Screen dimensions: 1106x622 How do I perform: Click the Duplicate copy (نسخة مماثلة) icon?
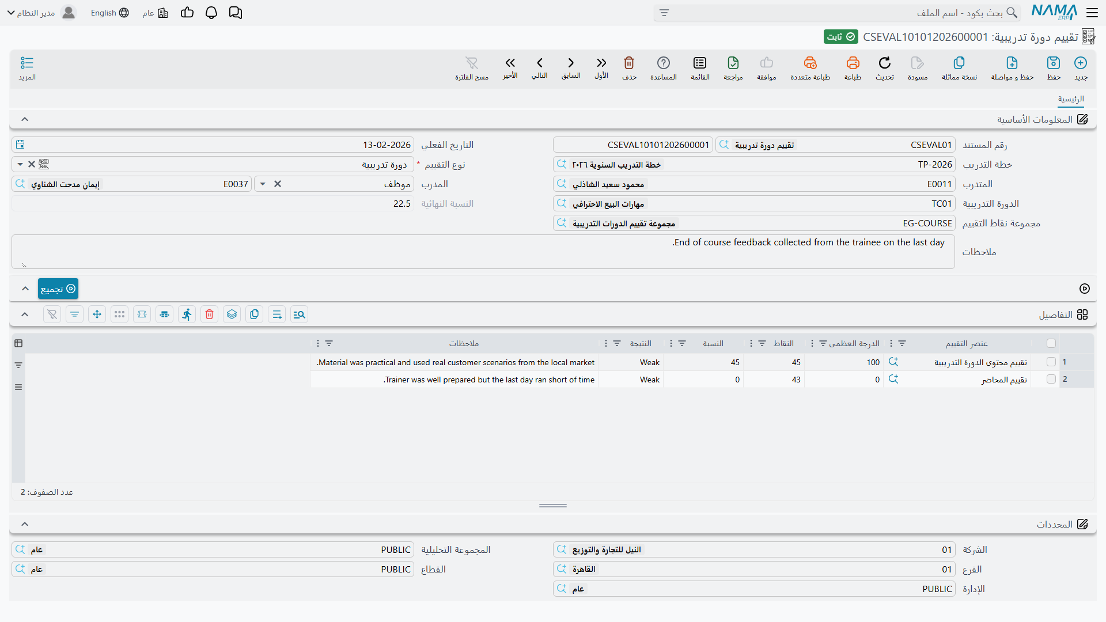point(959,63)
